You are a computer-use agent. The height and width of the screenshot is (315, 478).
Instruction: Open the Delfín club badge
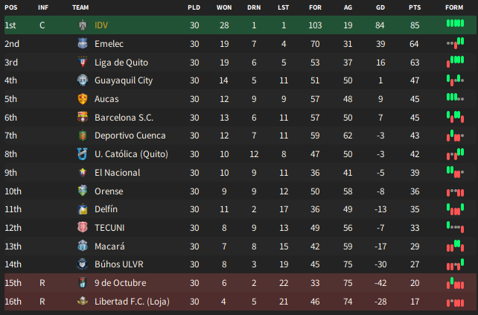[83, 209]
